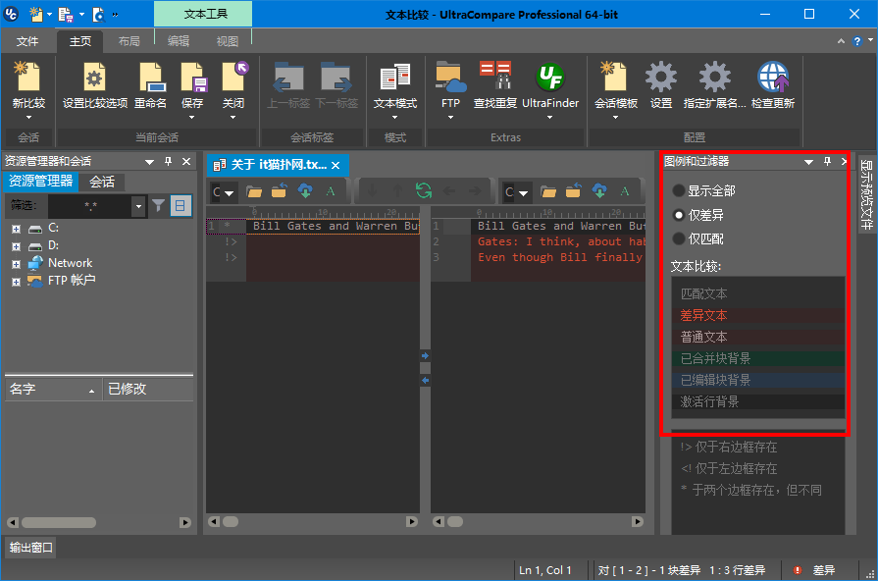Viewport: 878px width, 581px height.
Task: Click the explorer panel horizontal scrollbar thumb
Action: (x=58, y=523)
